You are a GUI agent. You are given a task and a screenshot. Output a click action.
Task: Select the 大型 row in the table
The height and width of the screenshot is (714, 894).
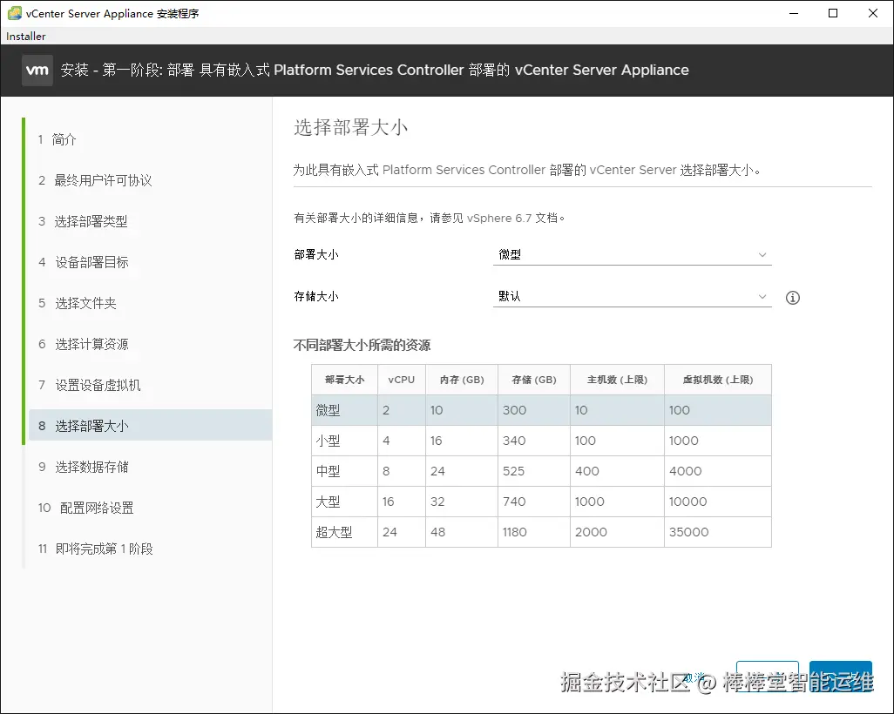point(541,502)
